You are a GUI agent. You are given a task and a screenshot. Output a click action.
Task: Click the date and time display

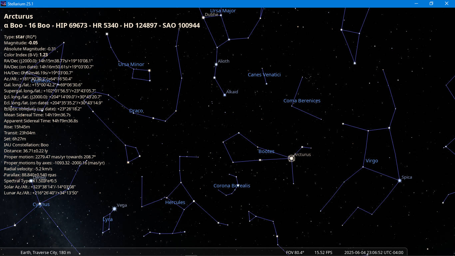374,253
